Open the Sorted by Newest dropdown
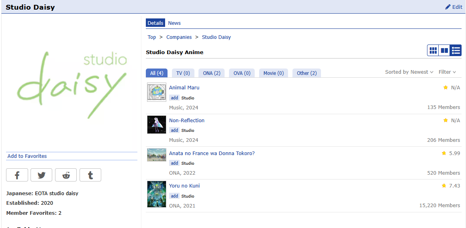466x228 pixels. (409, 72)
